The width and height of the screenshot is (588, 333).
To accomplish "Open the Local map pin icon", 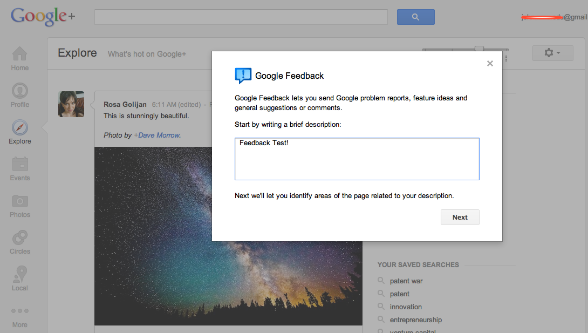I will pos(19,274).
